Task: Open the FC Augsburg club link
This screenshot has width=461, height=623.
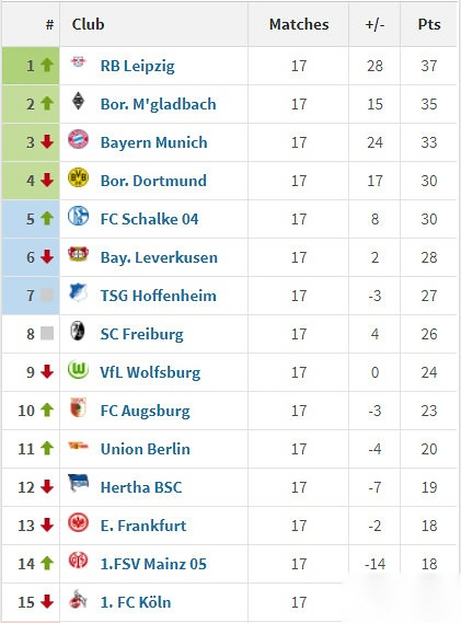Action: 145,411
